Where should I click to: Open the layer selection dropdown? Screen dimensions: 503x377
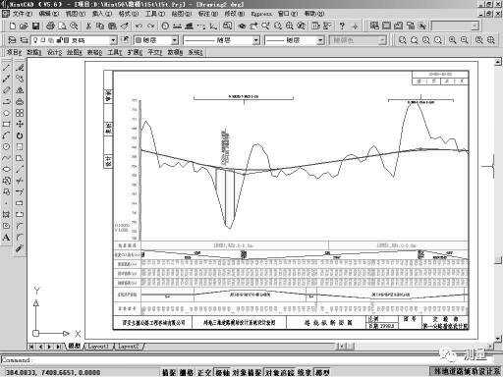(74, 40)
